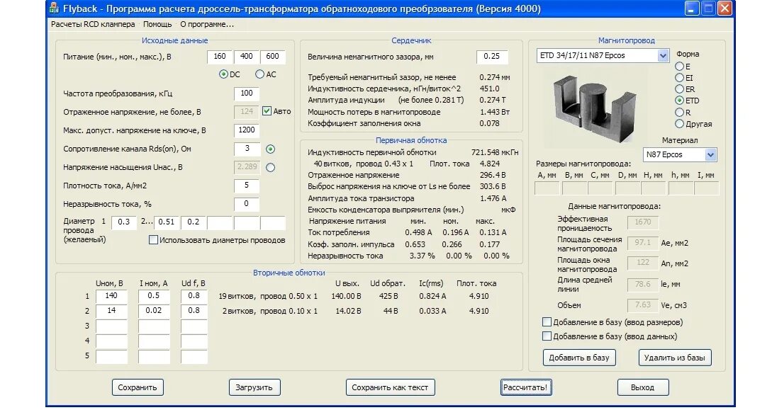This screenshot has width=772, height=410.
Task: Choose the ETD core shape
Action: 679,101
